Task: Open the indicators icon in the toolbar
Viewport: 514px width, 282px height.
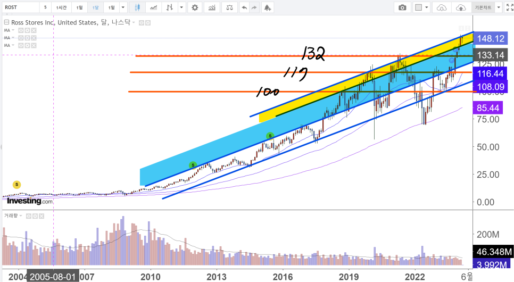Action: (x=212, y=7)
